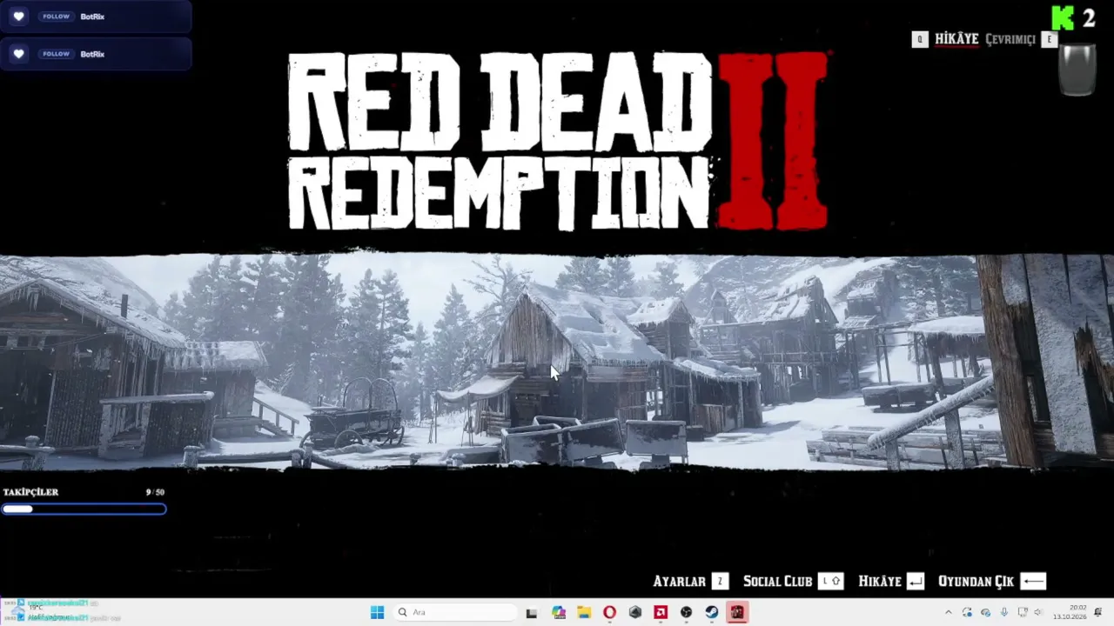The width and height of the screenshot is (1114, 626).
Task: Open Ayarlar settings menu option
Action: 679,582
